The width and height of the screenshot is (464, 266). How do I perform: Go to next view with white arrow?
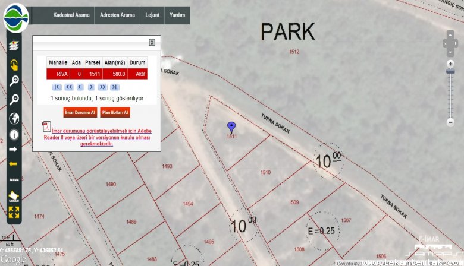click(13, 150)
